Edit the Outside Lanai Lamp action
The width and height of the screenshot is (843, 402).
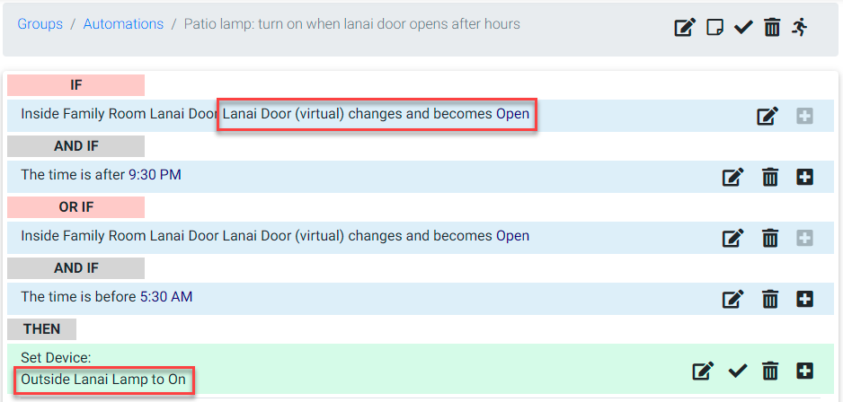(x=703, y=371)
